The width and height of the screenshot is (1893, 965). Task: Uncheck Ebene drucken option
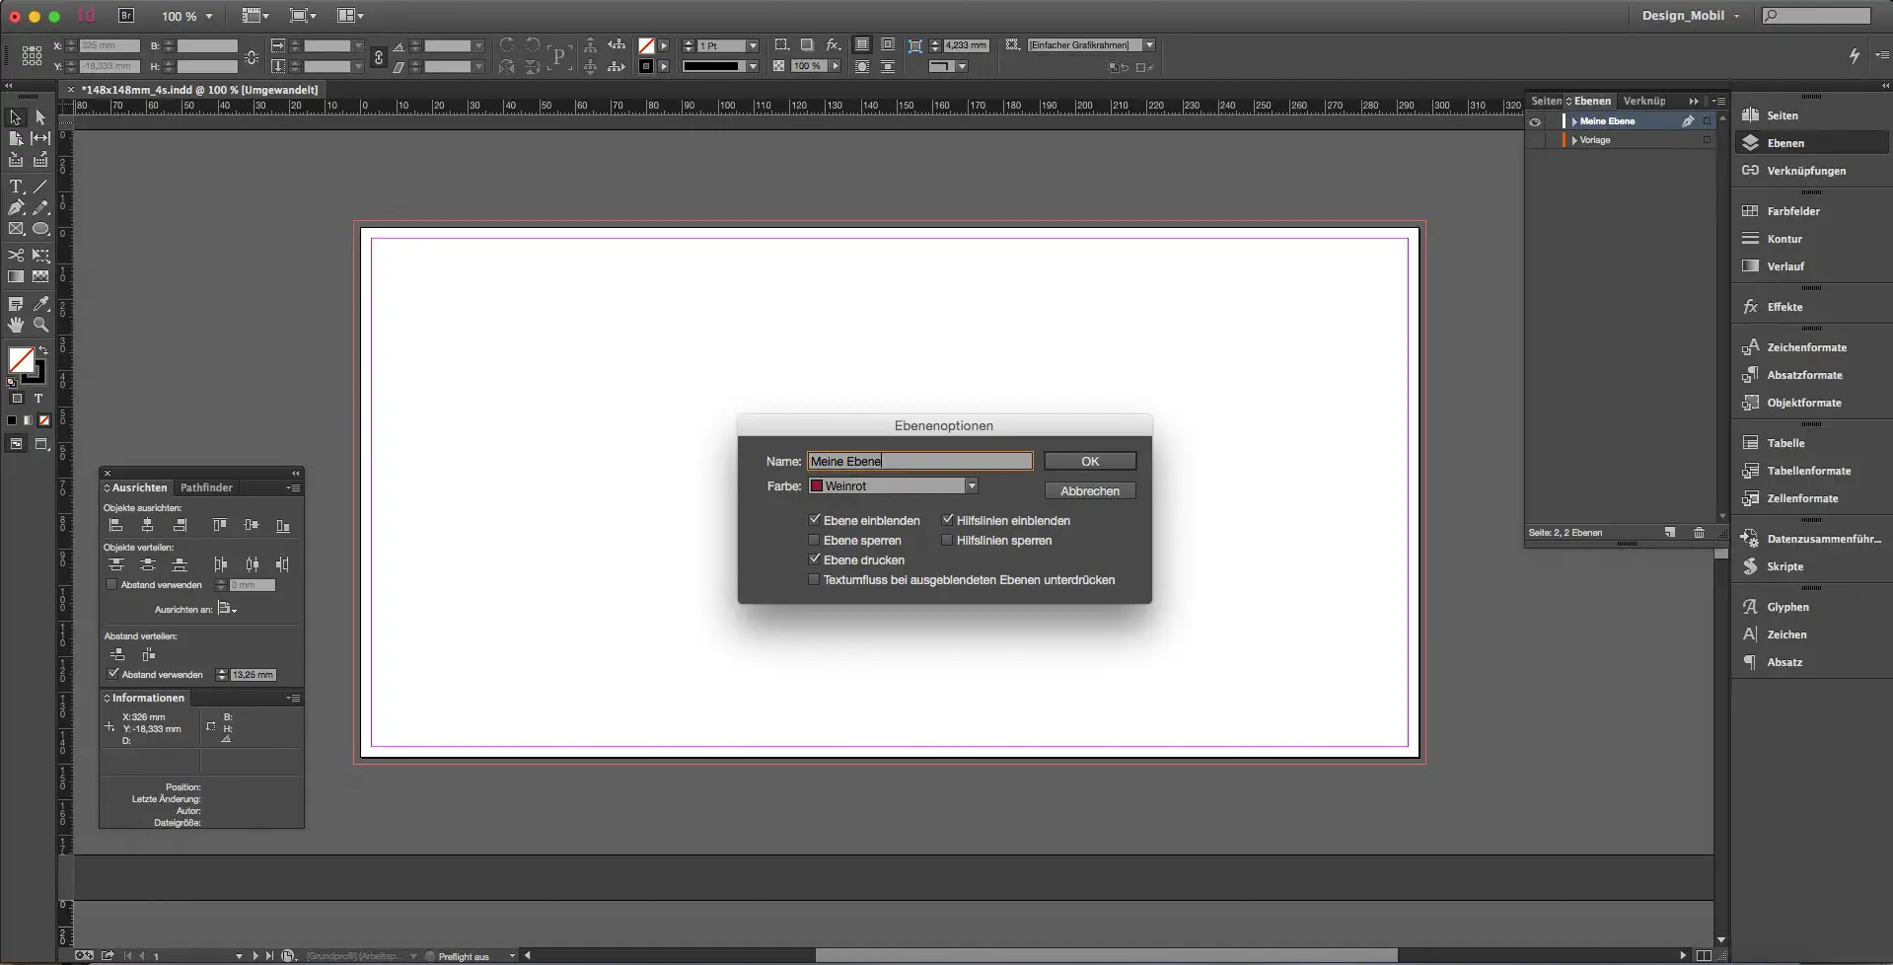pos(814,559)
